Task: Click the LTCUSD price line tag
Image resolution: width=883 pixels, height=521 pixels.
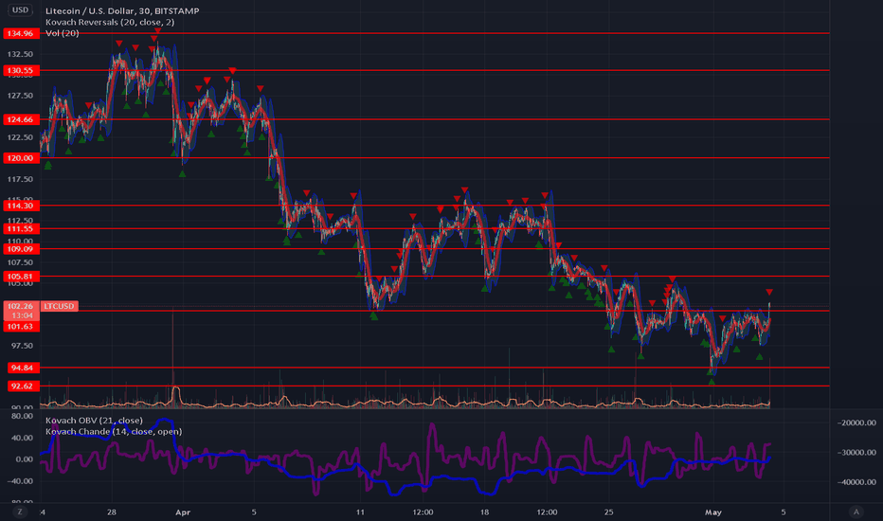Action: 59,306
